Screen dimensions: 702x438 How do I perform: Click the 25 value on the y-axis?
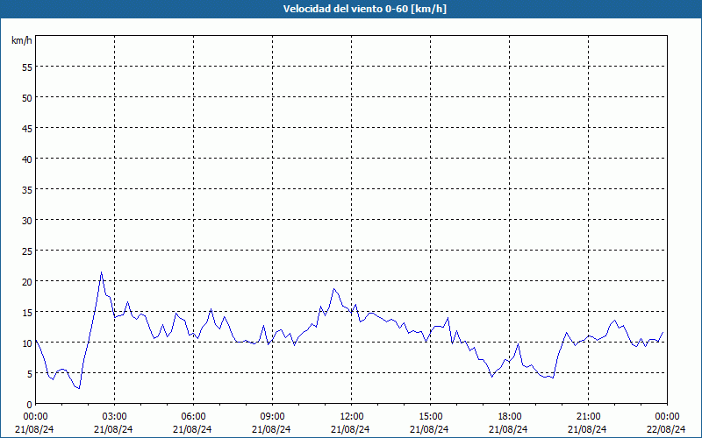click(27, 251)
